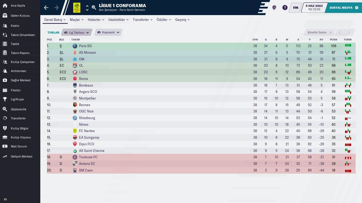
Task: Go back with the left arrow
Action: 46,8
